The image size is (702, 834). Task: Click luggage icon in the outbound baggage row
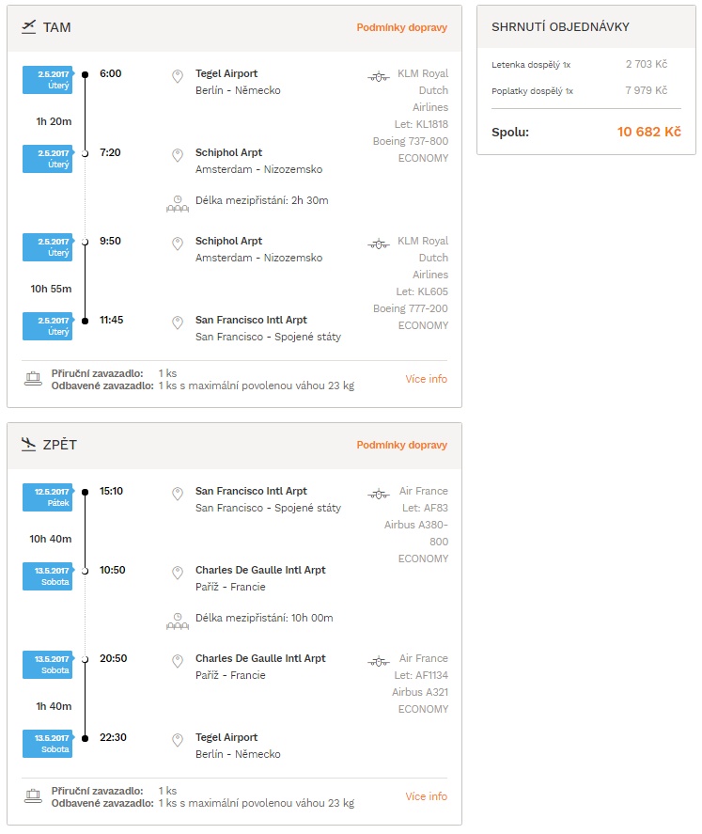(x=33, y=379)
